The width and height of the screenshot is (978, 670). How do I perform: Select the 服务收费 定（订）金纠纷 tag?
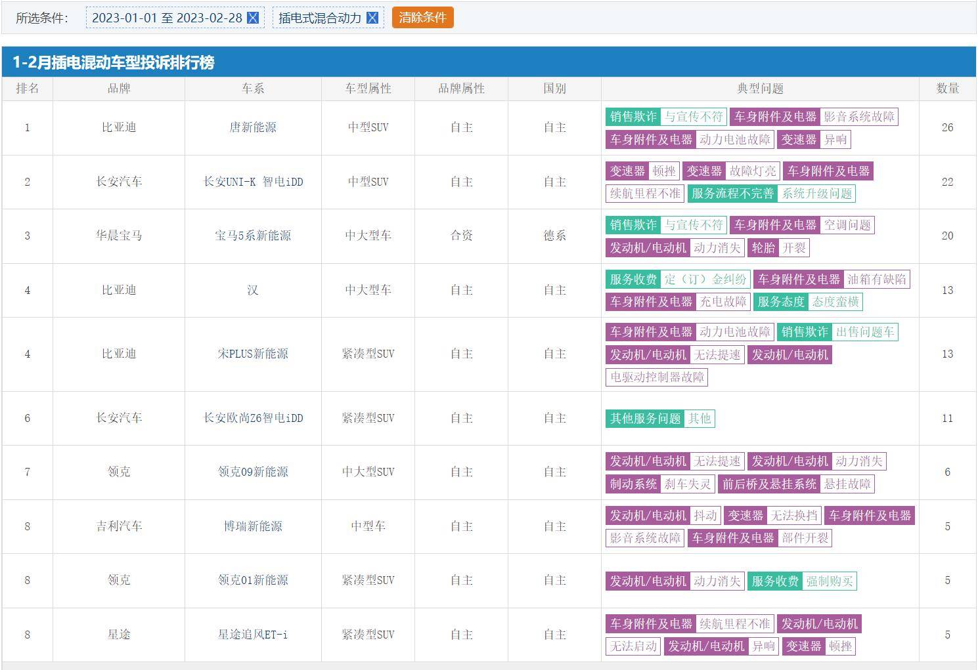[x=678, y=280]
